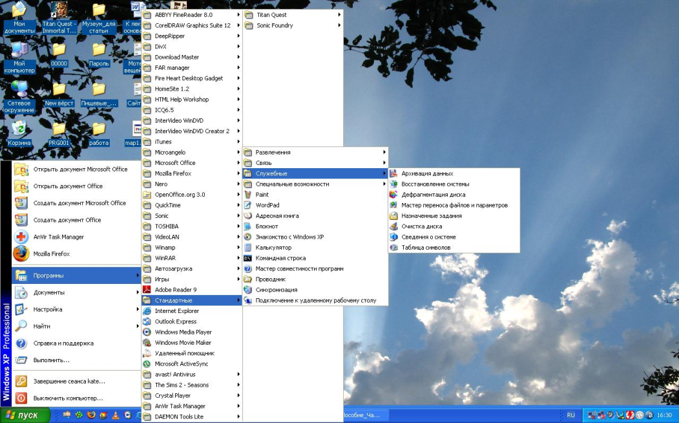Open Командная строка
This screenshot has height=423, width=679.
coord(315,258)
